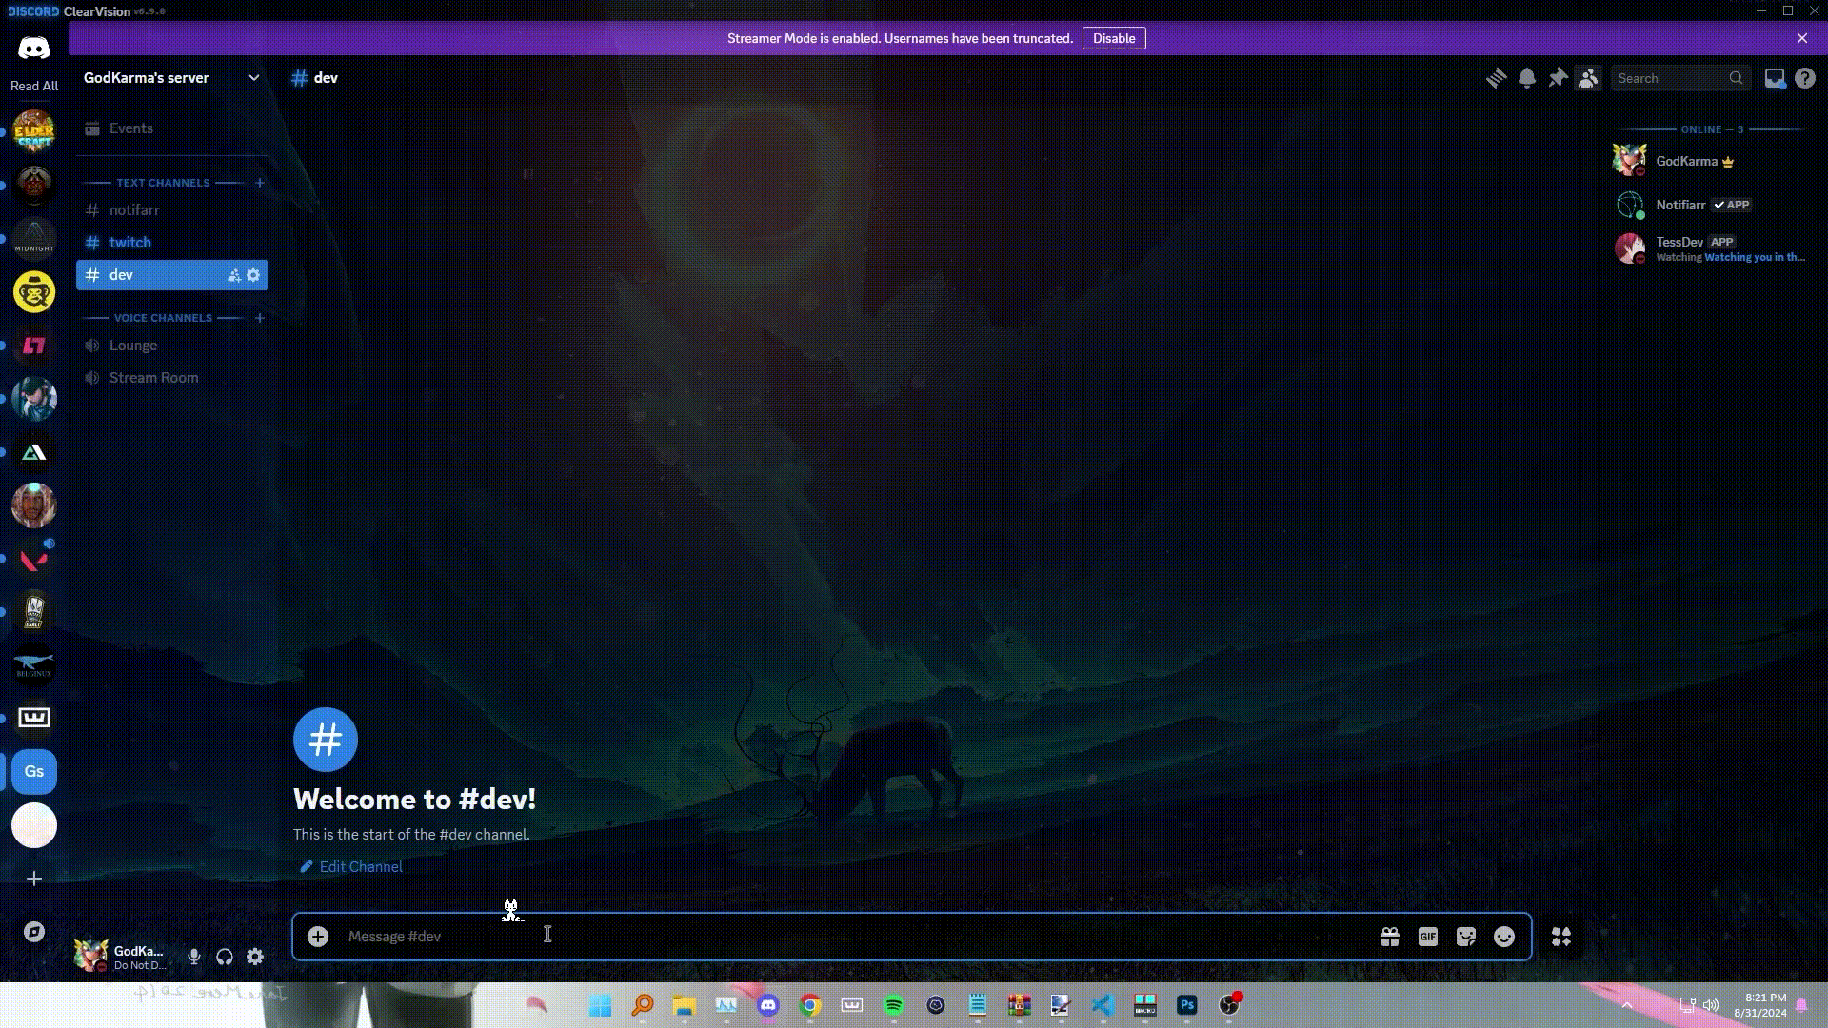
Task: Expand GodKarma's server dropdown menu
Action: pyautogui.click(x=253, y=78)
